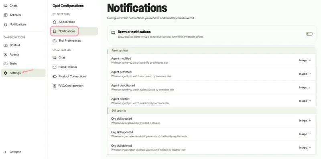
Task: Change Org skill created notification dropdown
Action: [x=305, y=121]
